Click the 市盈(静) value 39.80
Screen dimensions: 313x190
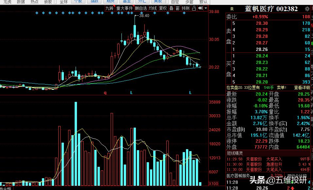[262, 129]
